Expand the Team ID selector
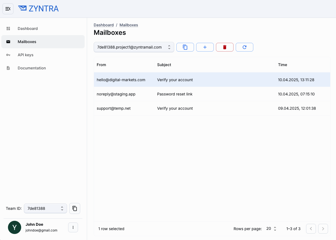 pyautogui.click(x=45, y=208)
